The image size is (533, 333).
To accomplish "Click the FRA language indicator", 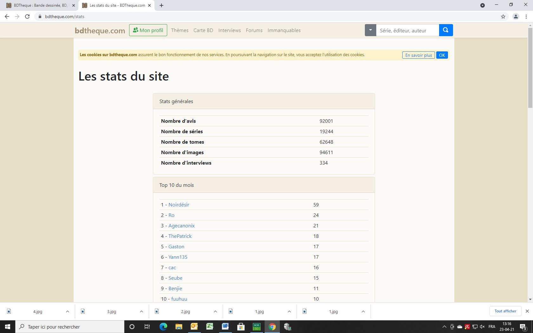I will pos(492,327).
